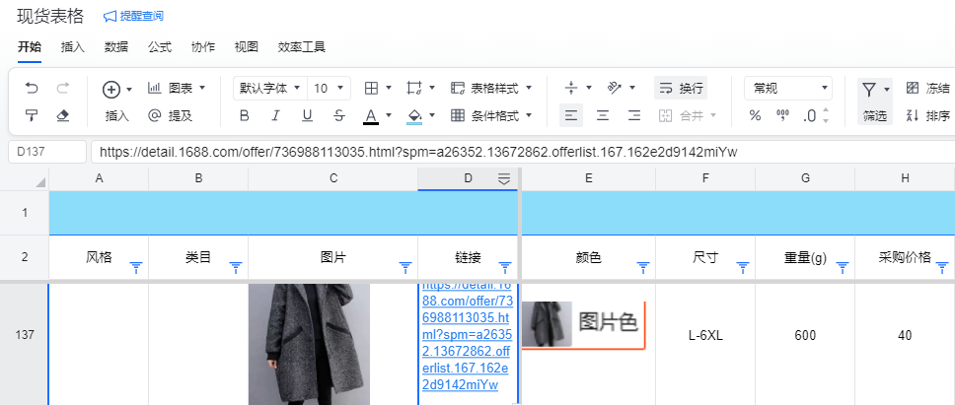955x405 pixels.
Task: Open the font size 10 dropdown
Action: click(329, 88)
